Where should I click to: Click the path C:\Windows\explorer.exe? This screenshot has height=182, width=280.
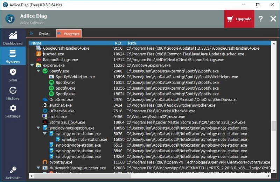[x=148, y=65]
